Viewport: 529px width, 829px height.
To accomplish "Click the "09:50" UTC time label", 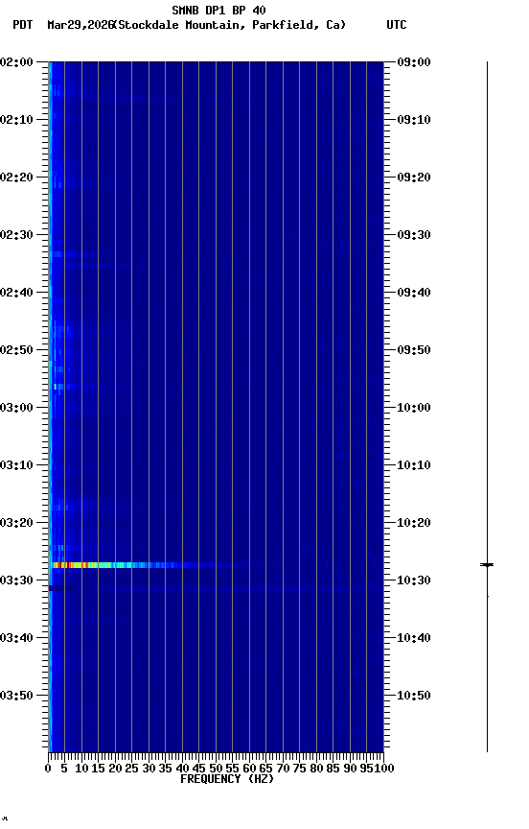I will (414, 350).
